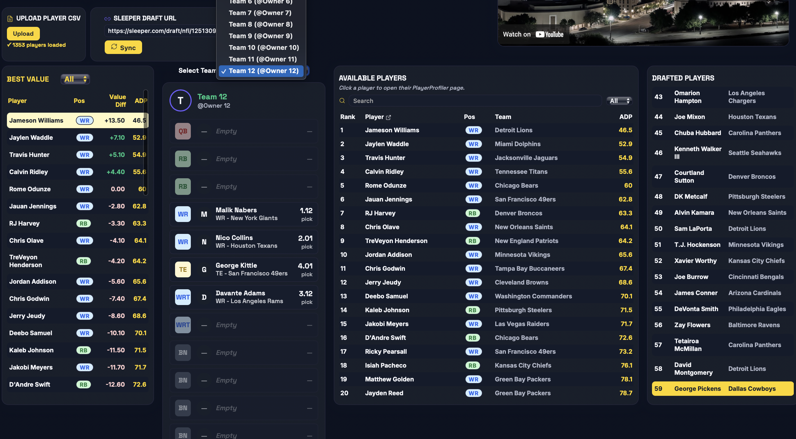
Task: Click the Upload Player CSV document icon
Action: pyautogui.click(x=10, y=19)
